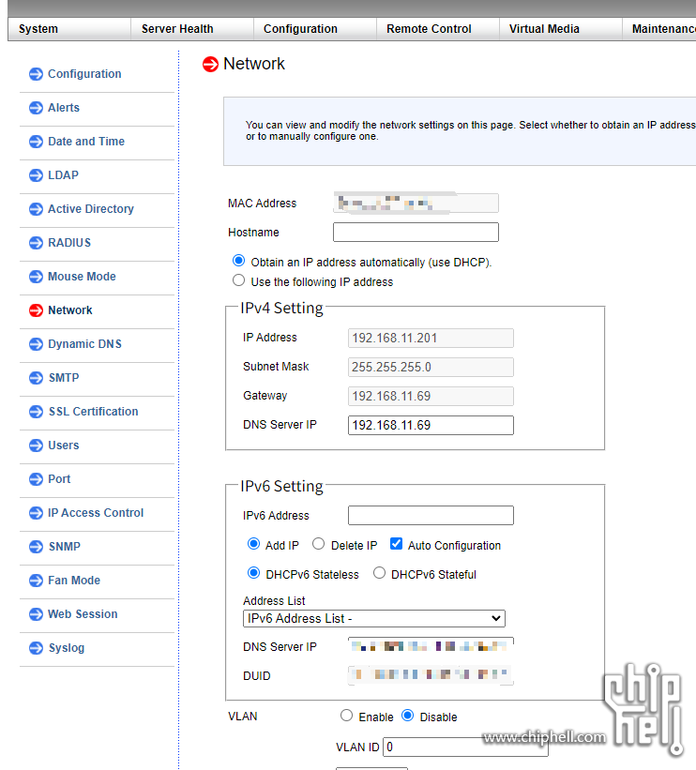
Task: Click the arrow icon next to LDAP
Action: [36, 175]
